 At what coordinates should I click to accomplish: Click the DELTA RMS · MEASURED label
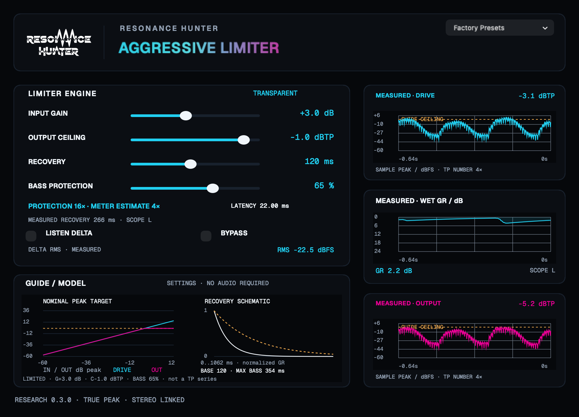(65, 250)
